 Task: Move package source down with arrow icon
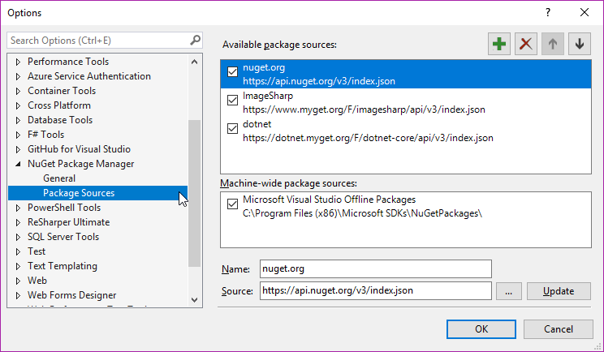[x=579, y=45]
